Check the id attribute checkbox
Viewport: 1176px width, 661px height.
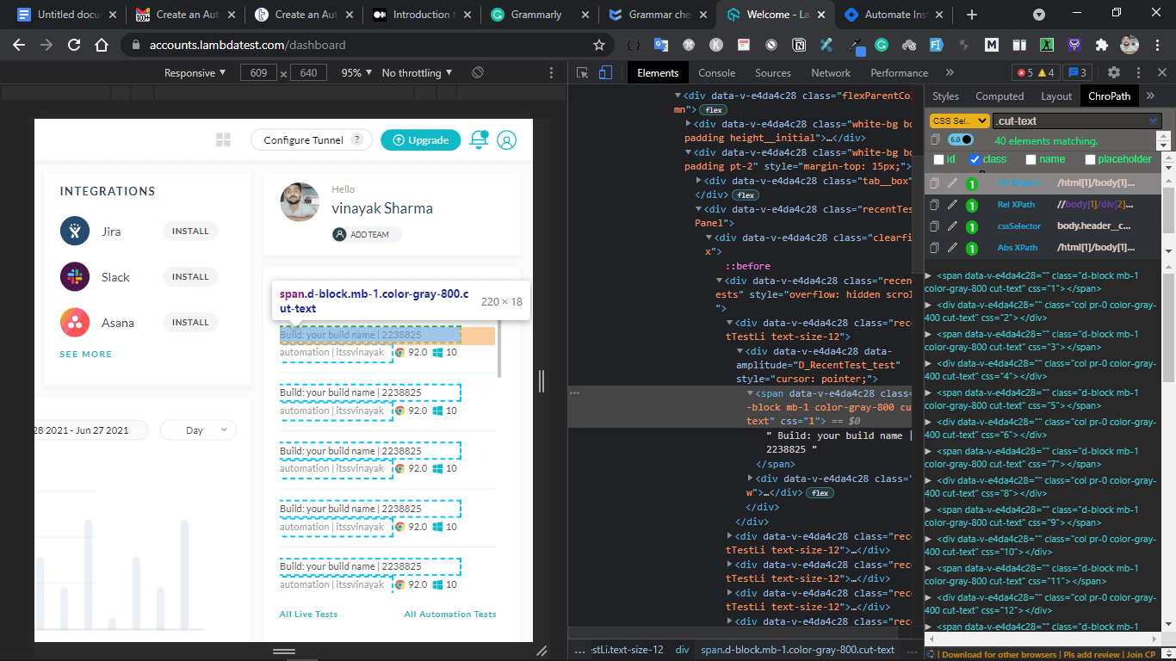click(x=939, y=159)
